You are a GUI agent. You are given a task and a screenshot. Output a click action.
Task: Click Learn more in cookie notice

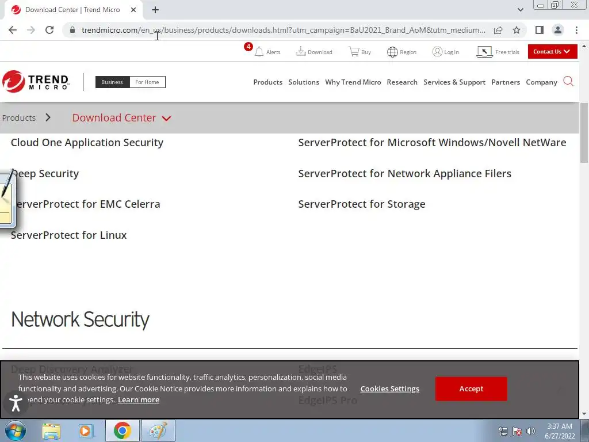pyautogui.click(x=139, y=399)
